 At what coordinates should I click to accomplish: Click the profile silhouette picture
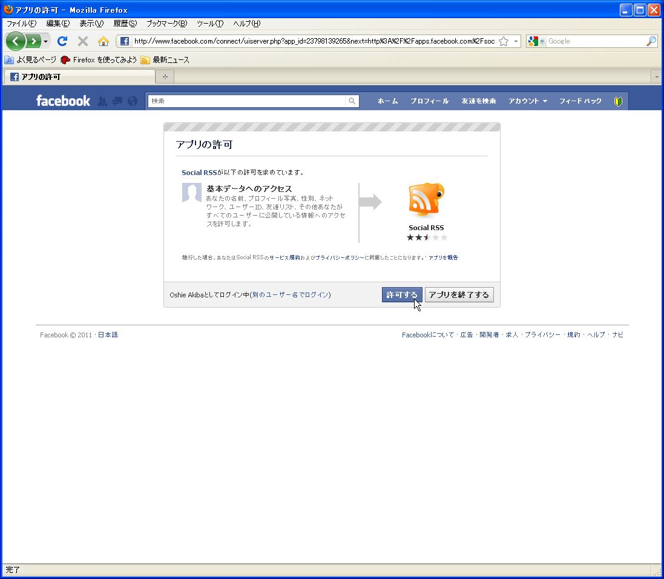(192, 193)
